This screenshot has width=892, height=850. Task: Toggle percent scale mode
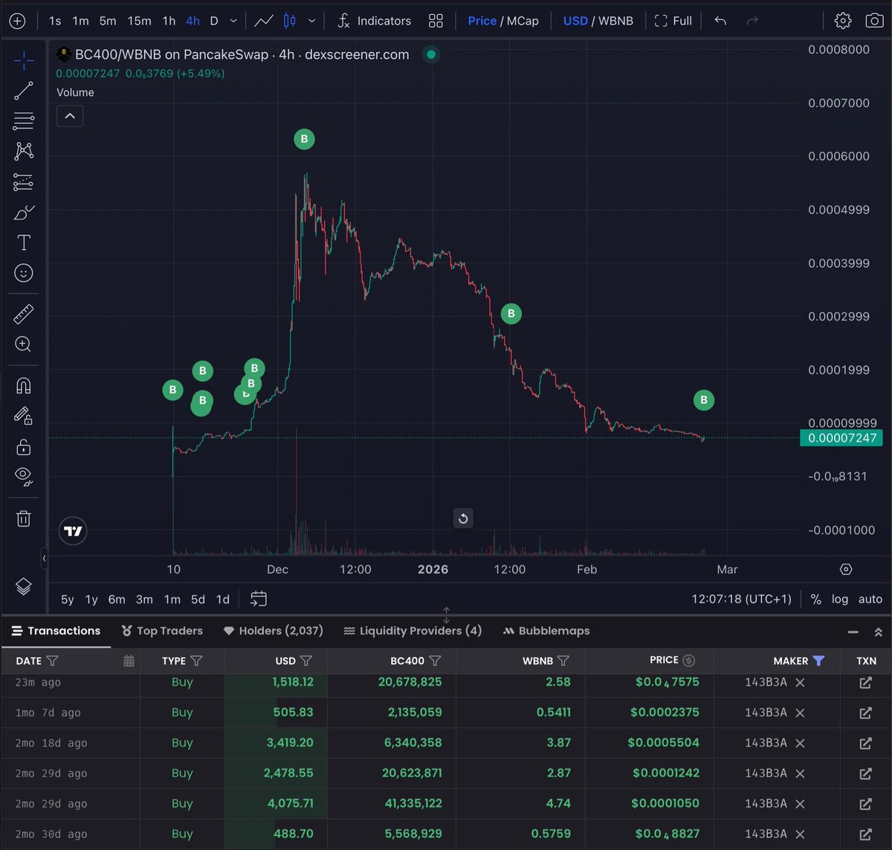[815, 599]
